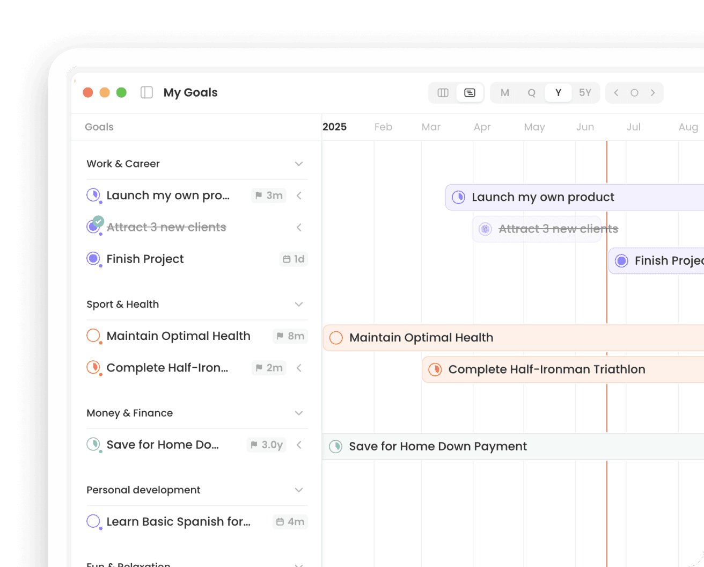The width and height of the screenshot is (704, 567).
Task: Expand subgoals chevron of Launch my own pro…
Action: [x=299, y=195]
